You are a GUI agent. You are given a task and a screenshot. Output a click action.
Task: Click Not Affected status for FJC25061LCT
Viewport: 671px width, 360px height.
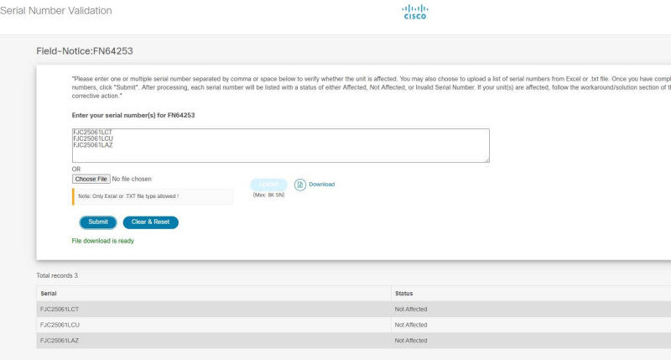411,309
